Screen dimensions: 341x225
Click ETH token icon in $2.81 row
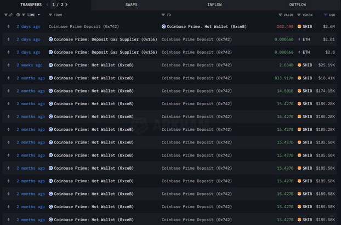pyautogui.click(x=299, y=39)
